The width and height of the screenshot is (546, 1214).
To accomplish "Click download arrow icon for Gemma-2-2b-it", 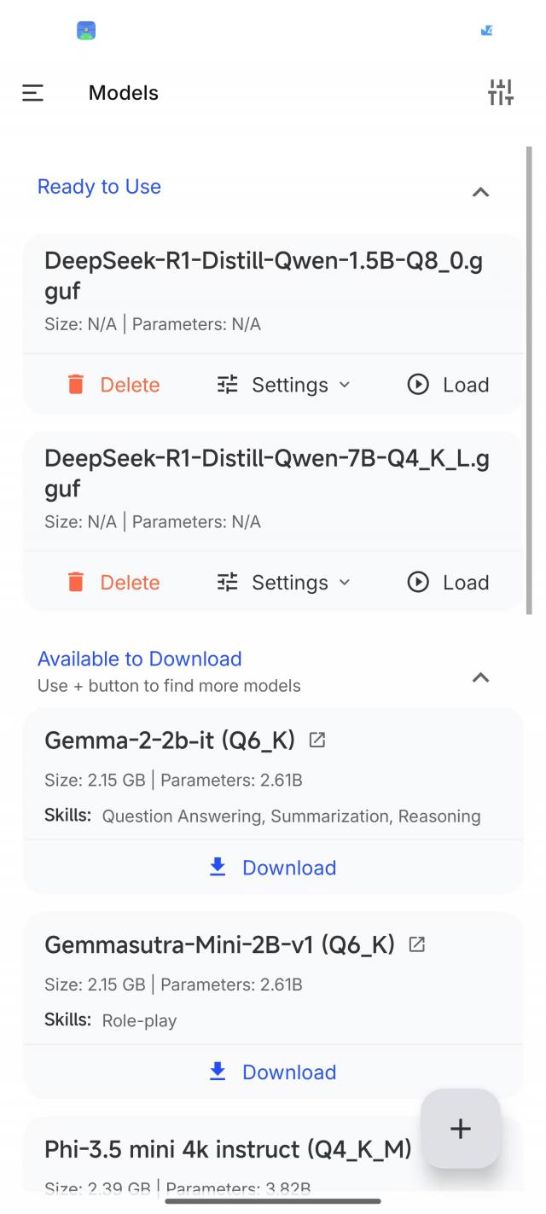I will coord(218,868).
